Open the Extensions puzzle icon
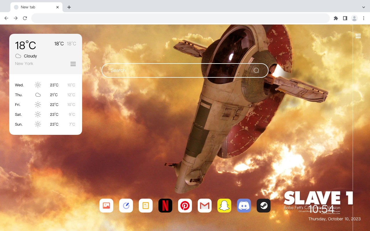This screenshot has width=370, height=231. pos(336,18)
